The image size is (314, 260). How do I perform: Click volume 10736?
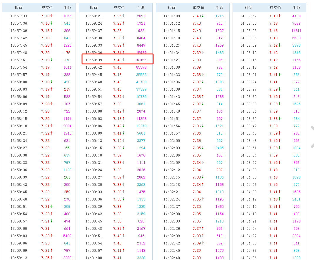tap(141, 97)
